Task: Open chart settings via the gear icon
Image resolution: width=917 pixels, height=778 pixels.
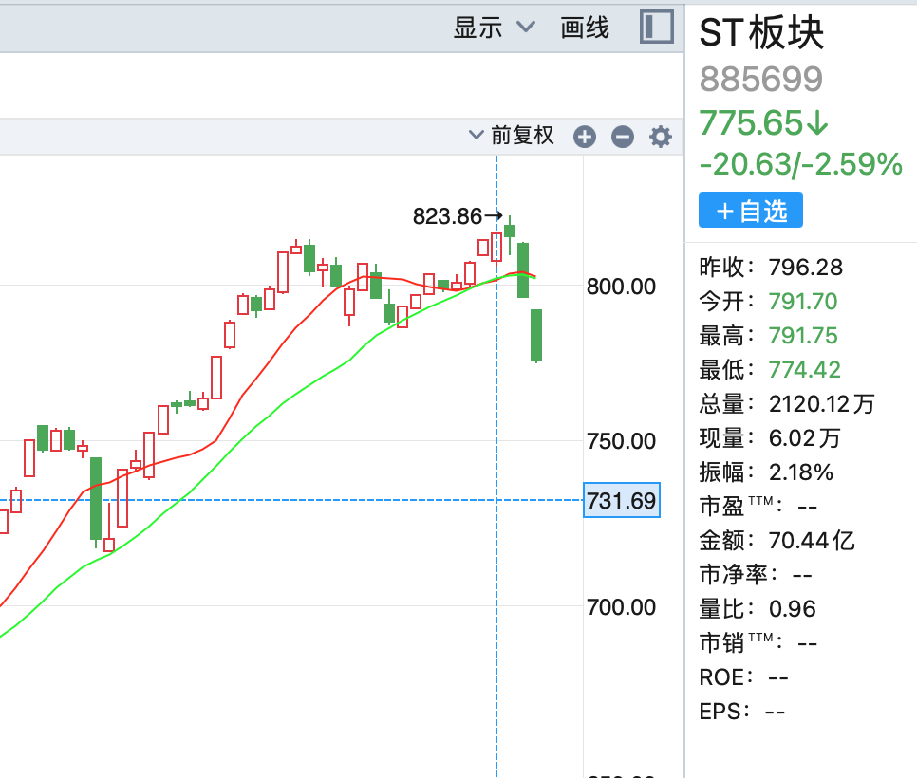Action: pyautogui.click(x=660, y=137)
